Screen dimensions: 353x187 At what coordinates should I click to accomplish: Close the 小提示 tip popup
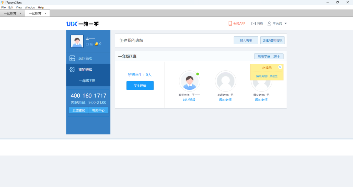click(280, 67)
